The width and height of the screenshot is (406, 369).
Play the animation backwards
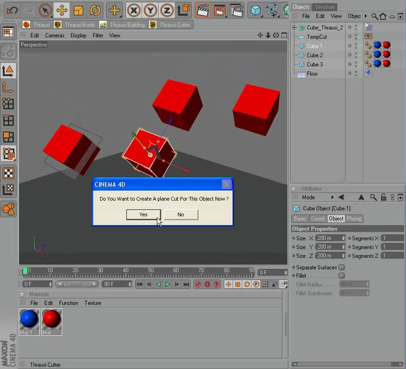click(158, 284)
